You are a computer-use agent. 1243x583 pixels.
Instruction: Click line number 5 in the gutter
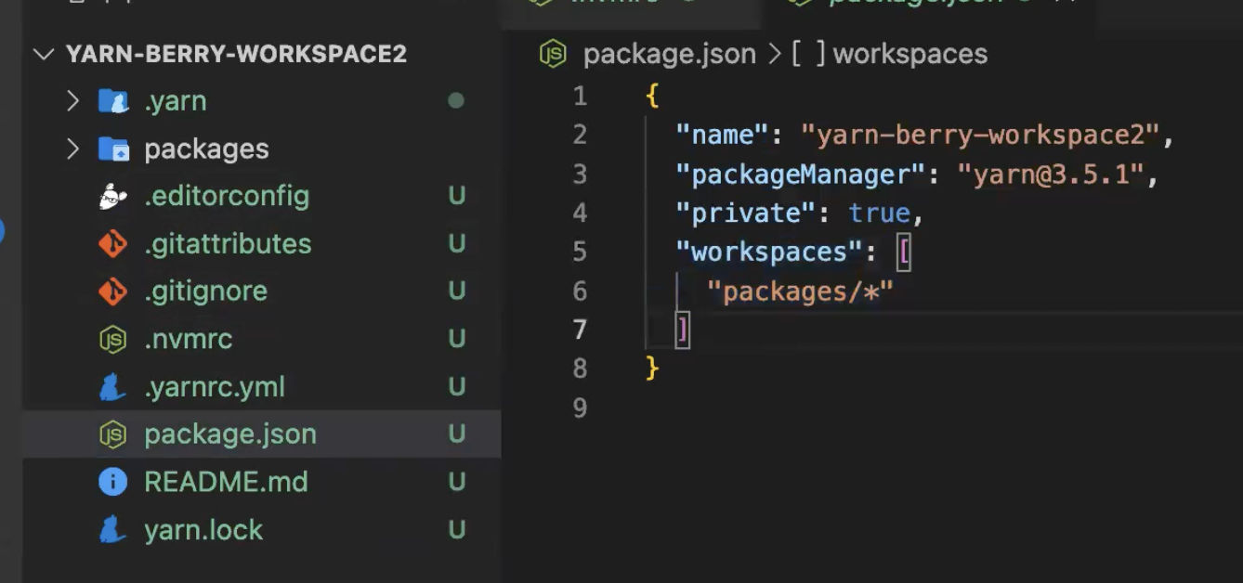click(581, 253)
